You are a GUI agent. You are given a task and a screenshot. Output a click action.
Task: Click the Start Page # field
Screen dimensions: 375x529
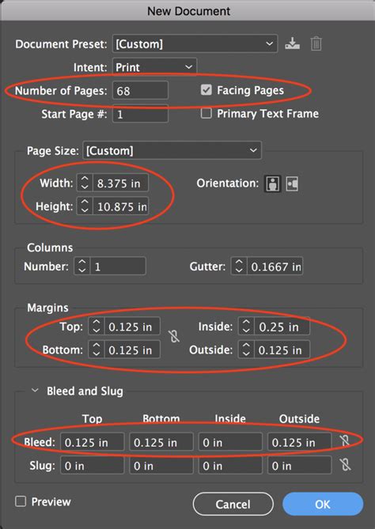(x=140, y=114)
